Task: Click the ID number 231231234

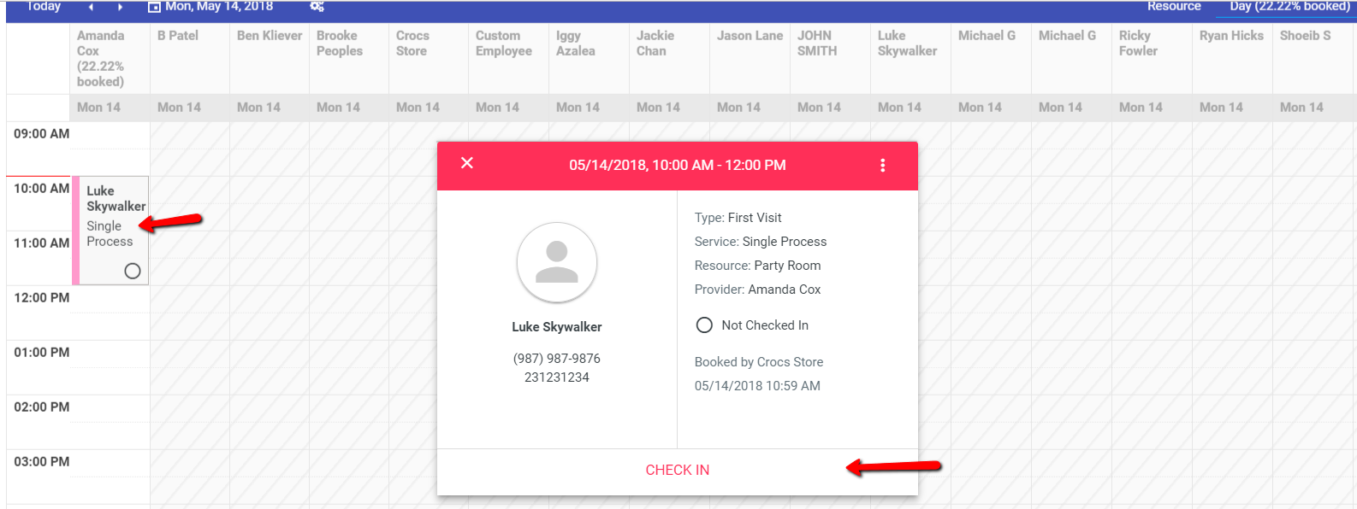Action: 557,377
